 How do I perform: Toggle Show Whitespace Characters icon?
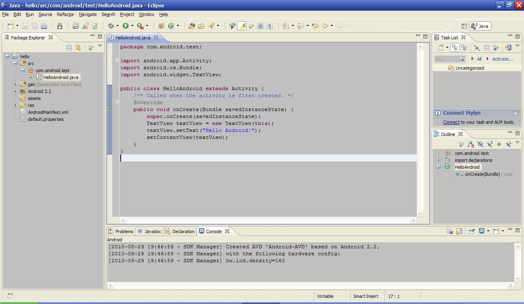[x=270, y=26]
